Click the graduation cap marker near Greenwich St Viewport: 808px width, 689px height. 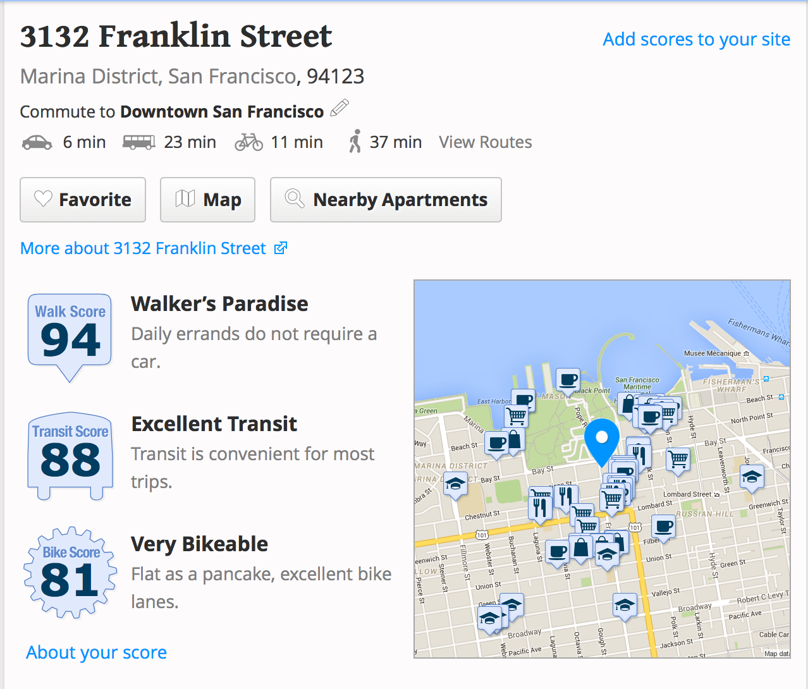(752, 479)
